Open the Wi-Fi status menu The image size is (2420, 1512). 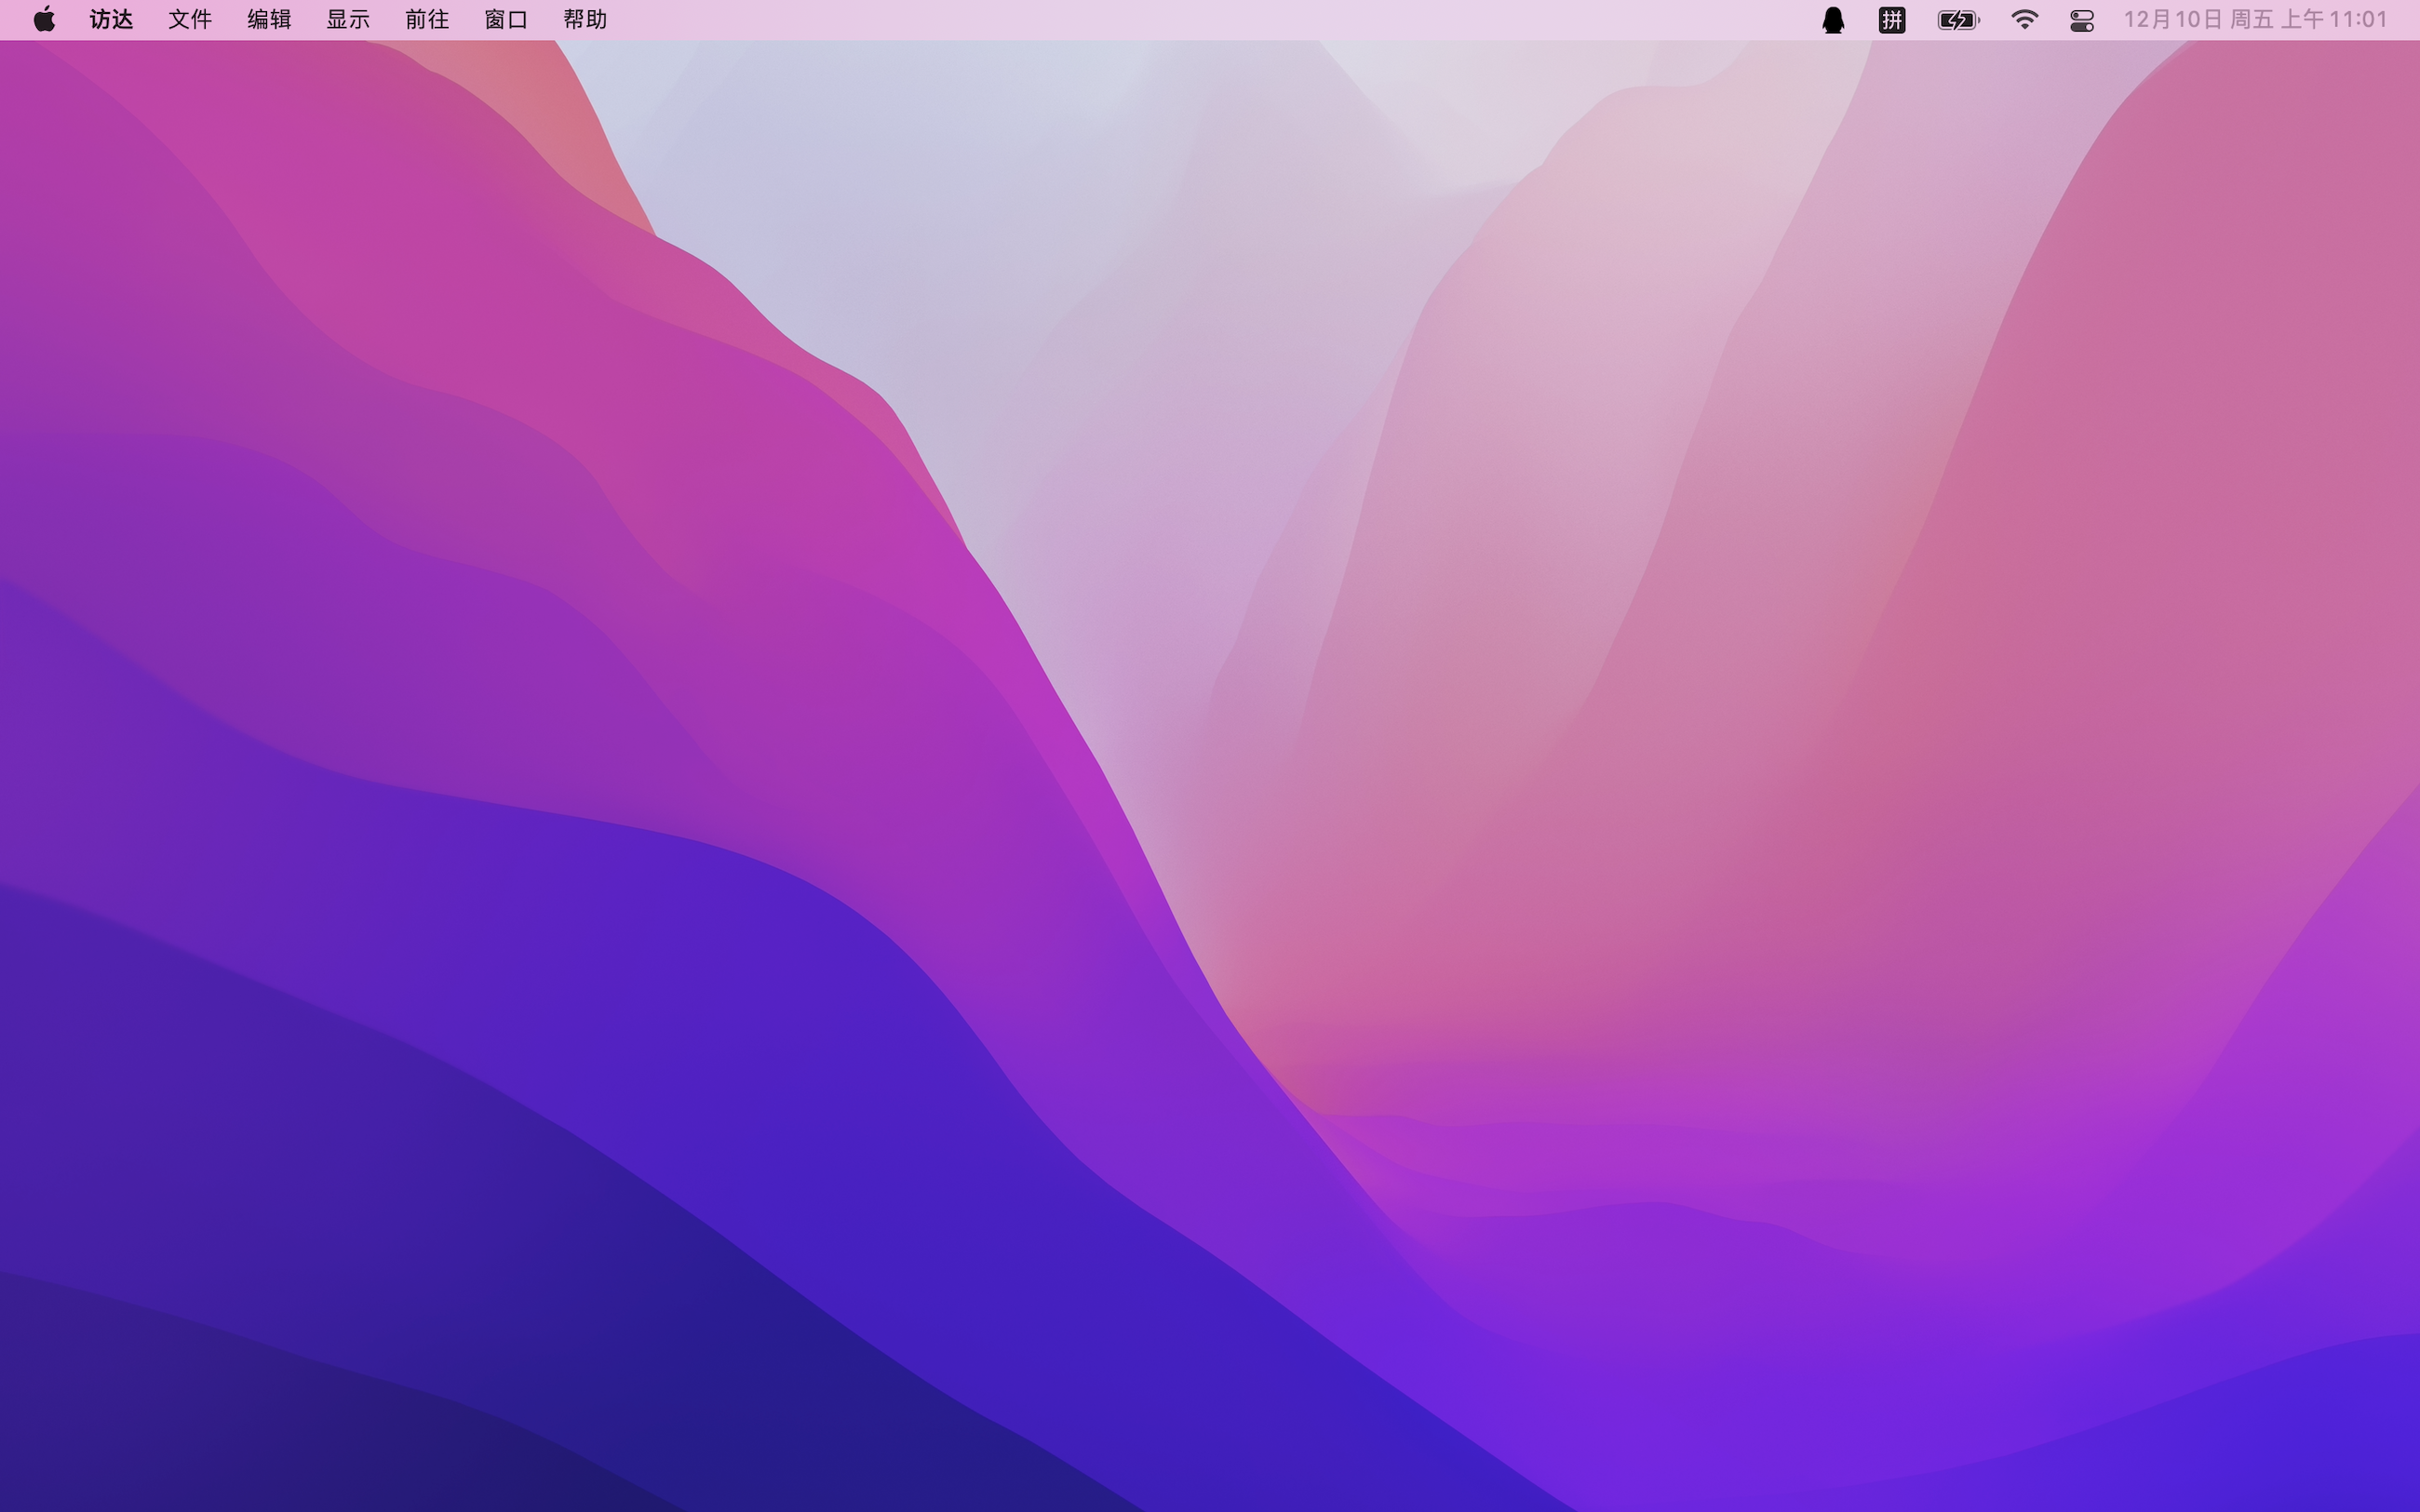pyautogui.click(x=2024, y=20)
